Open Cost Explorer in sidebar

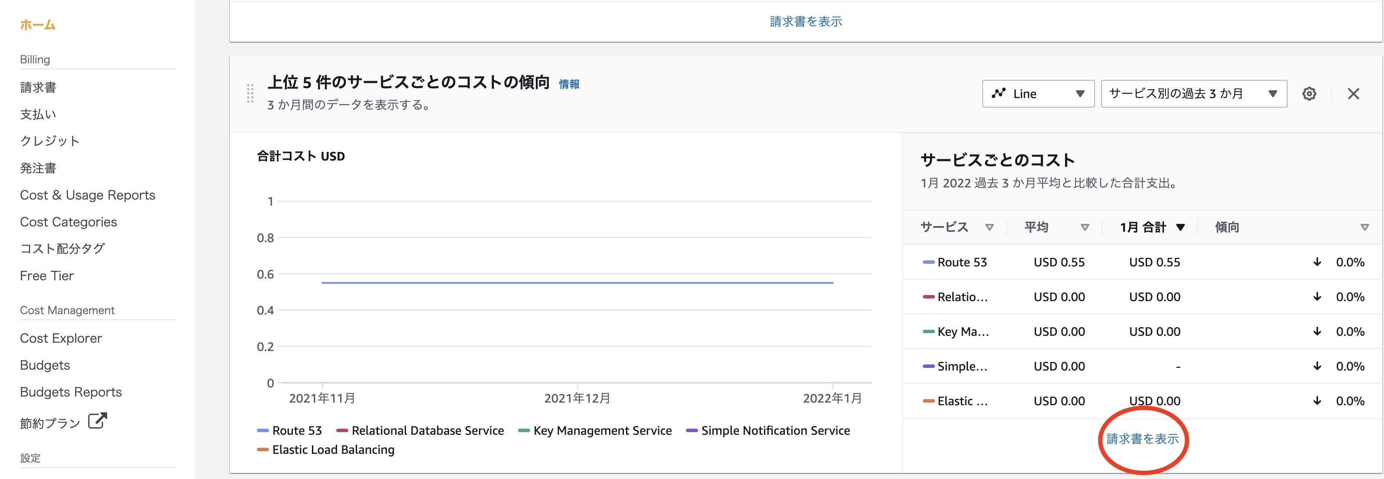point(61,338)
